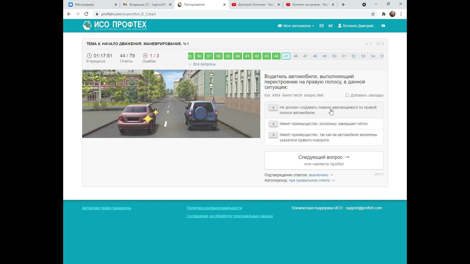Open Соглашение на обработку персональных данных link
The width and height of the screenshot is (470, 264).
[229, 216]
